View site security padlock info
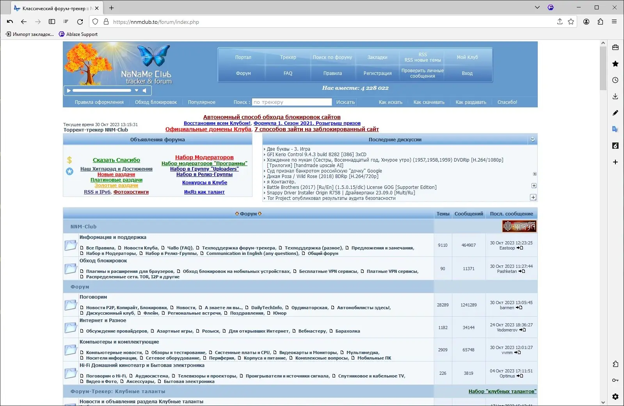The width and height of the screenshot is (624, 406). pos(106,22)
